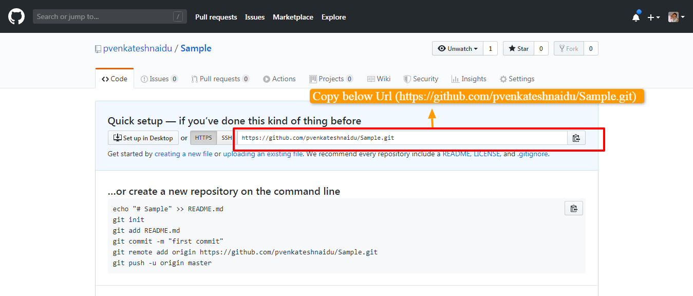Open the Marketplace menu item

(293, 17)
